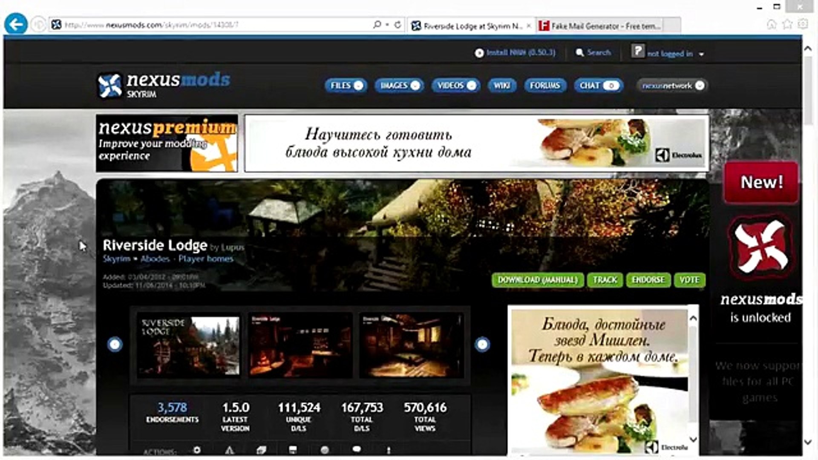Expand the not logged in account menu

pos(701,54)
